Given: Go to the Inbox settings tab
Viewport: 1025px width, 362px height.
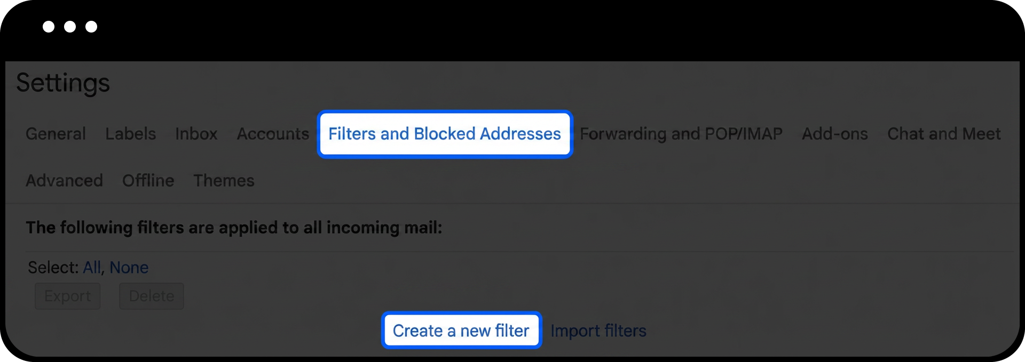Looking at the screenshot, I should click(196, 134).
